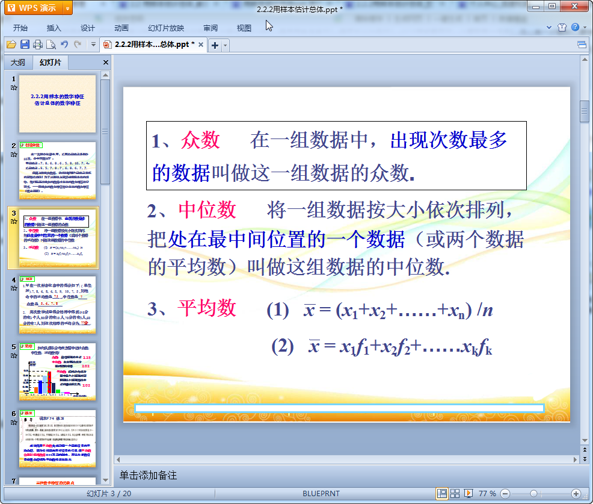Click the 77 % zoom level
593x504 pixels.
coord(487,493)
